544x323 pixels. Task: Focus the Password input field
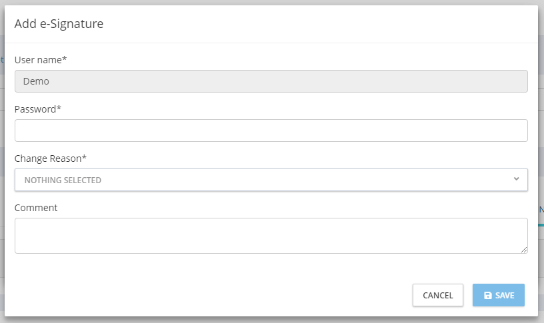271,131
